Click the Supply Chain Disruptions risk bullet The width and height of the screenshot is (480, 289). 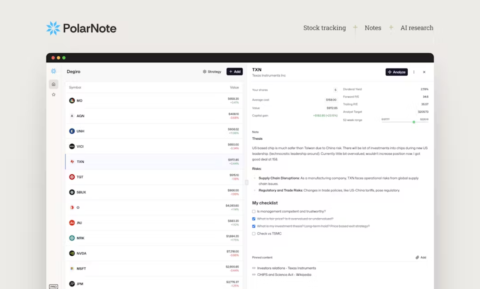338,181
